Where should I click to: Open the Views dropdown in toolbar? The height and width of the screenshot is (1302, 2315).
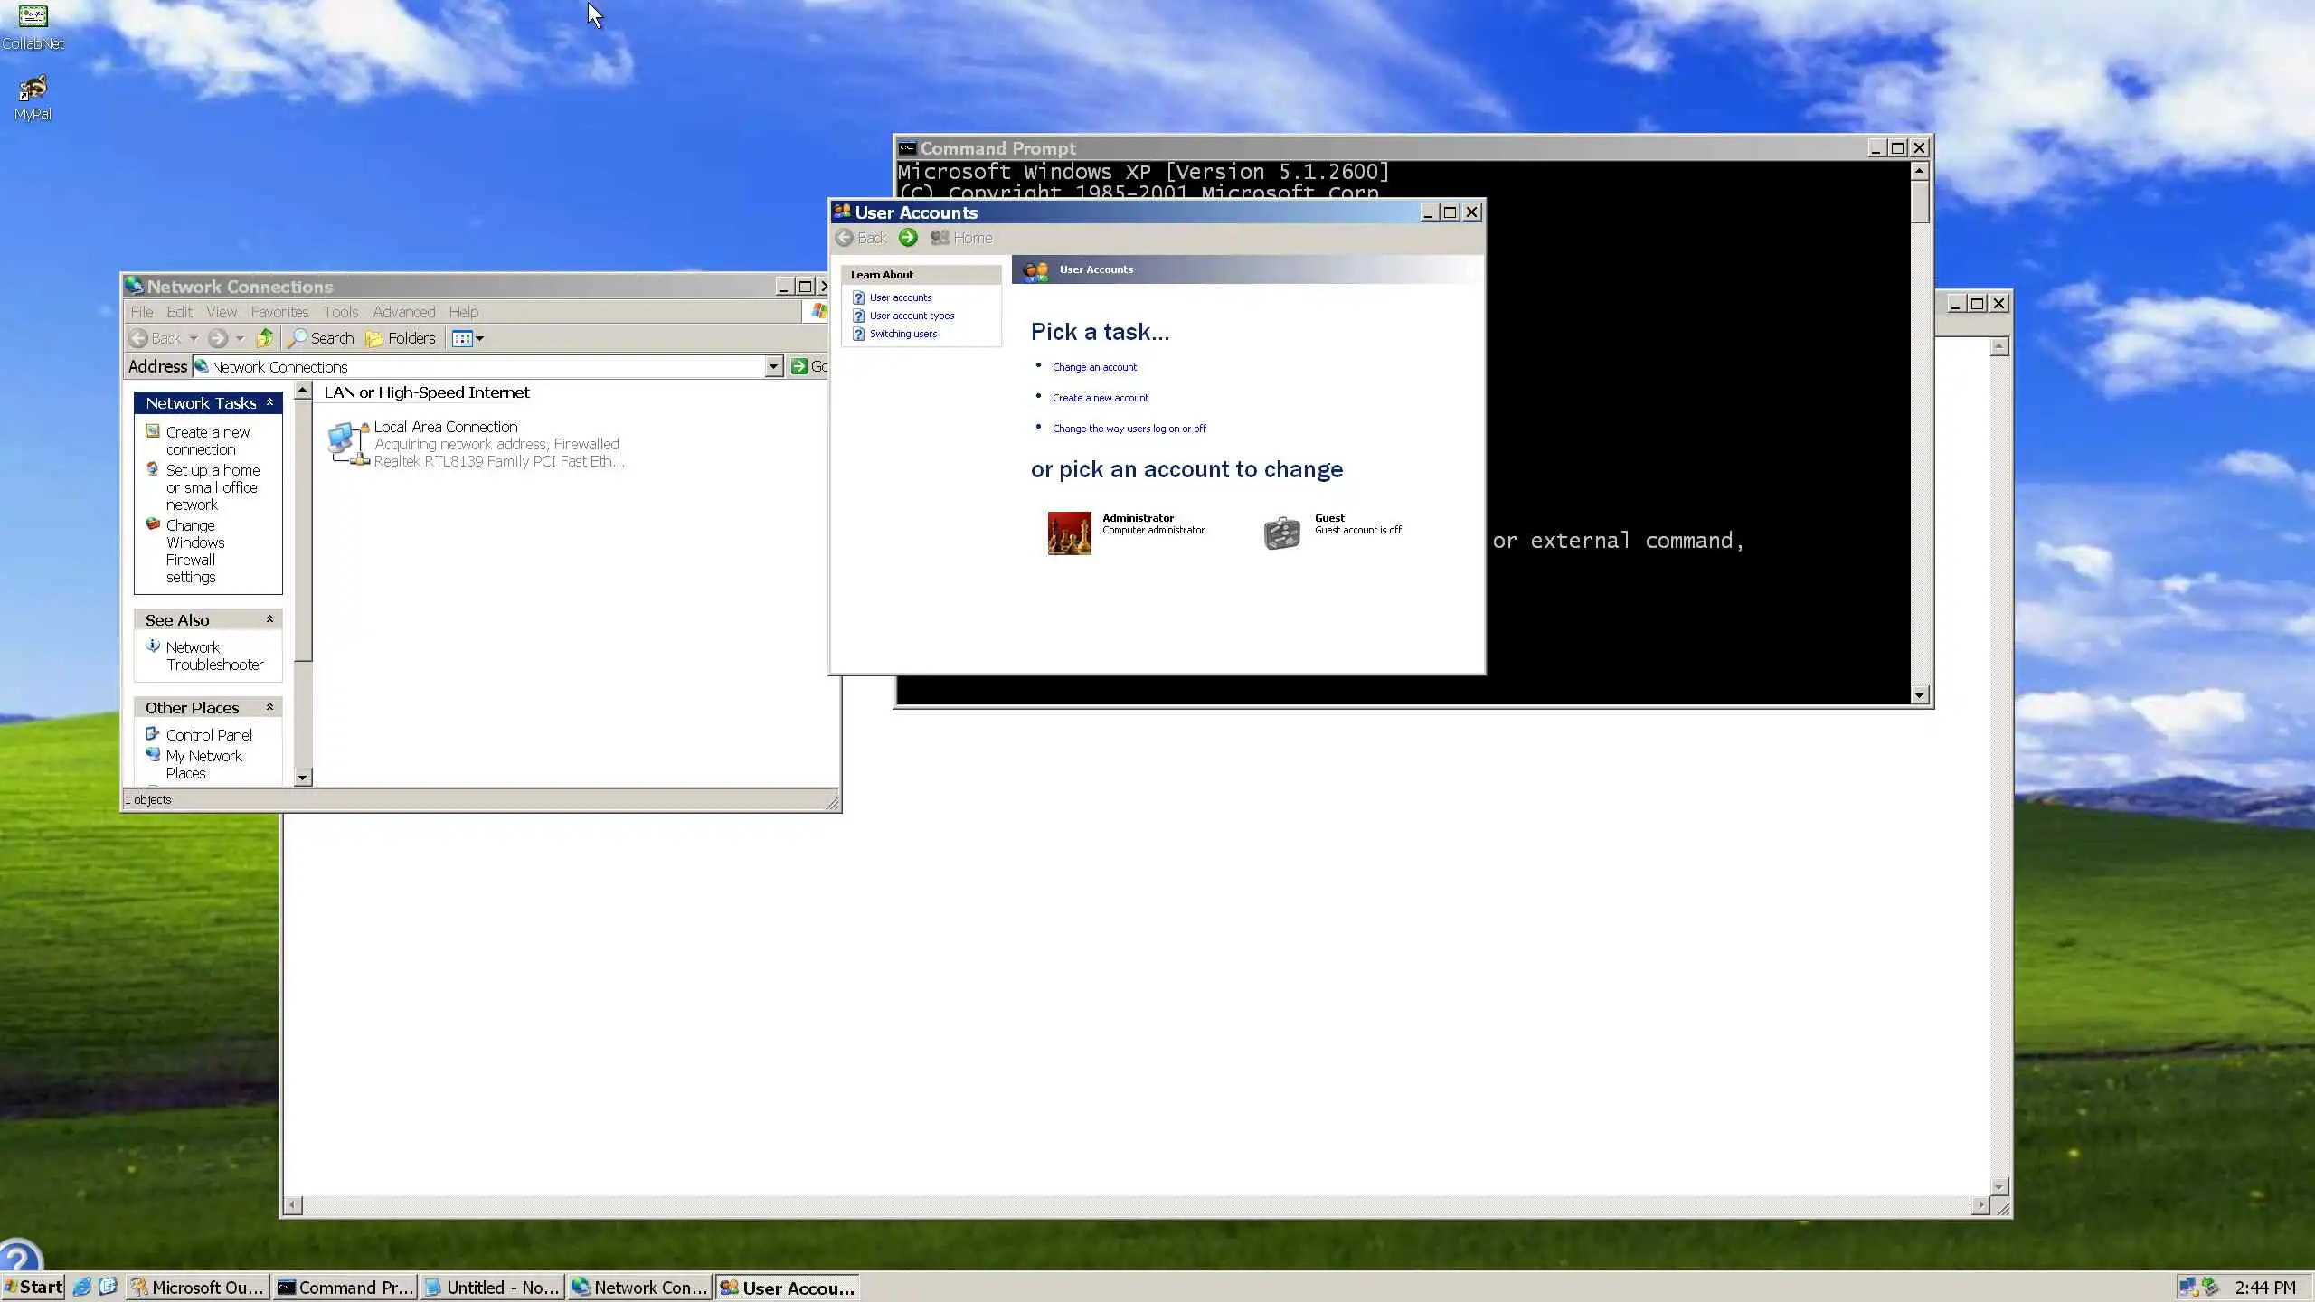click(x=468, y=338)
